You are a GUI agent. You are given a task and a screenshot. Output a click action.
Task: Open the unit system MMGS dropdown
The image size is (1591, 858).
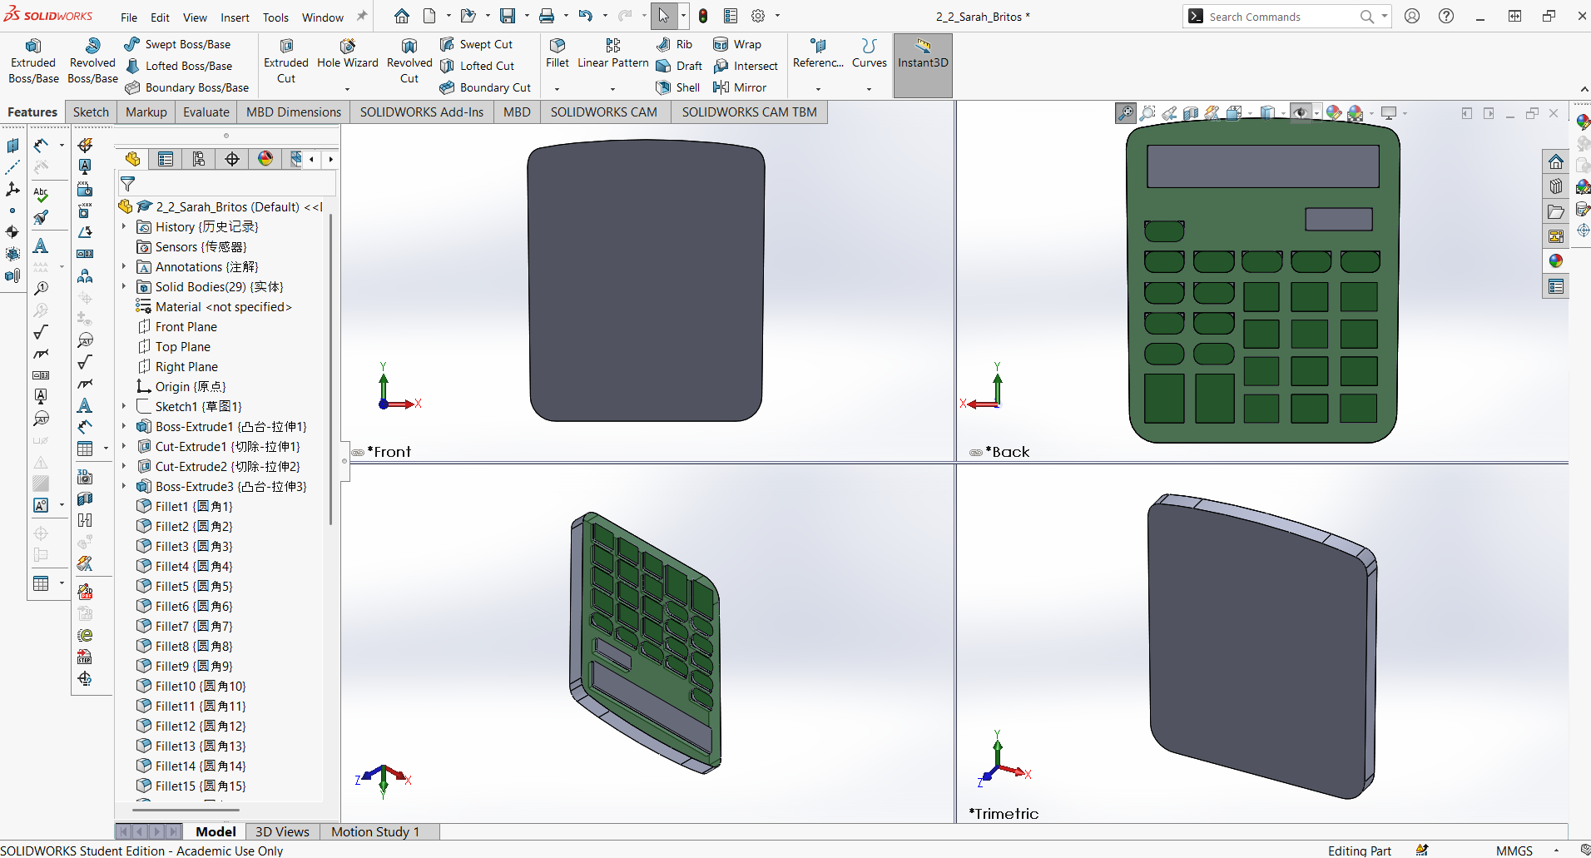[x=1556, y=851]
